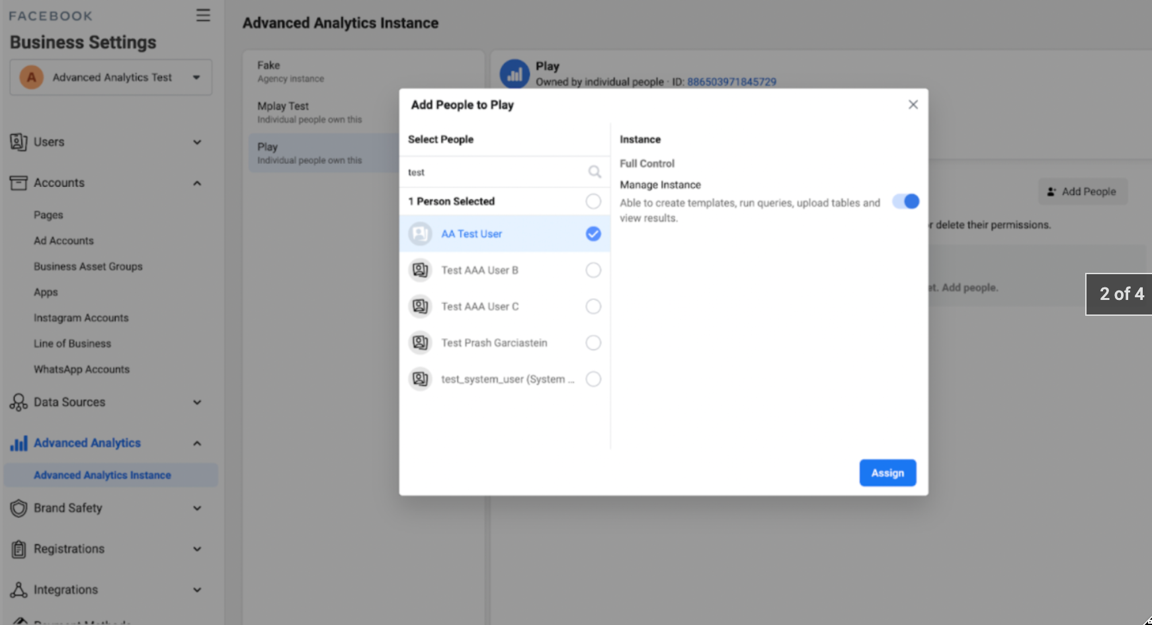
Task: Click the Integrations icon in sidebar
Action: point(19,590)
